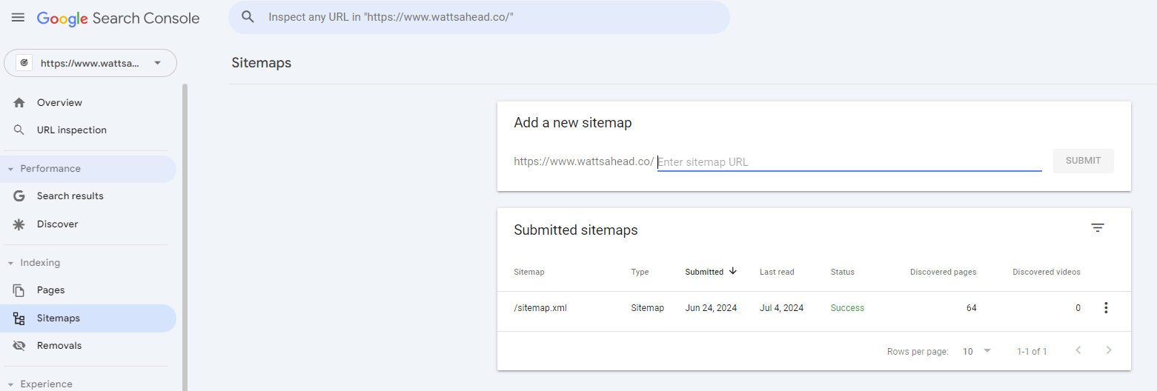Click the Inspect any URL search field
The width and height of the screenshot is (1157, 391).
tap(479, 17)
